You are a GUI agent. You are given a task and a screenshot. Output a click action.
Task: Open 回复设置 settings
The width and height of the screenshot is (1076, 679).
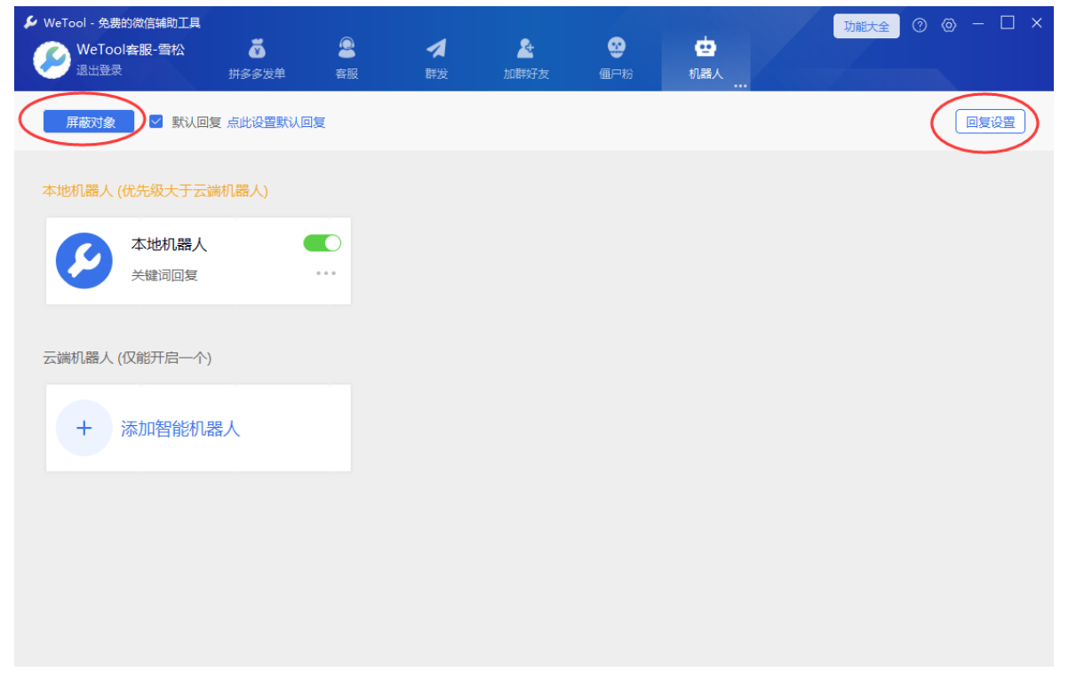point(990,122)
